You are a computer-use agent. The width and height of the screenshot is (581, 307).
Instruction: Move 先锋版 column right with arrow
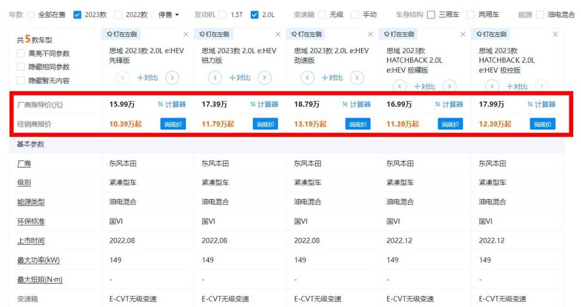(172, 78)
